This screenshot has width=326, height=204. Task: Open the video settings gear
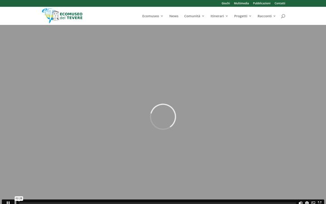(307, 203)
